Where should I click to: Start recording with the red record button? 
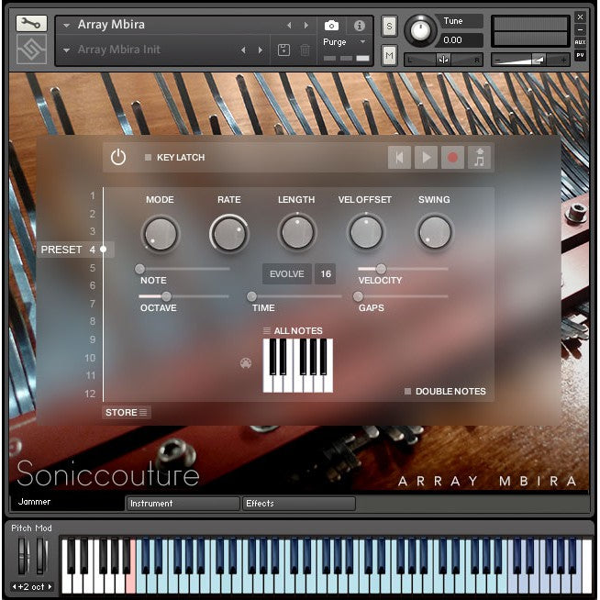(x=452, y=157)
